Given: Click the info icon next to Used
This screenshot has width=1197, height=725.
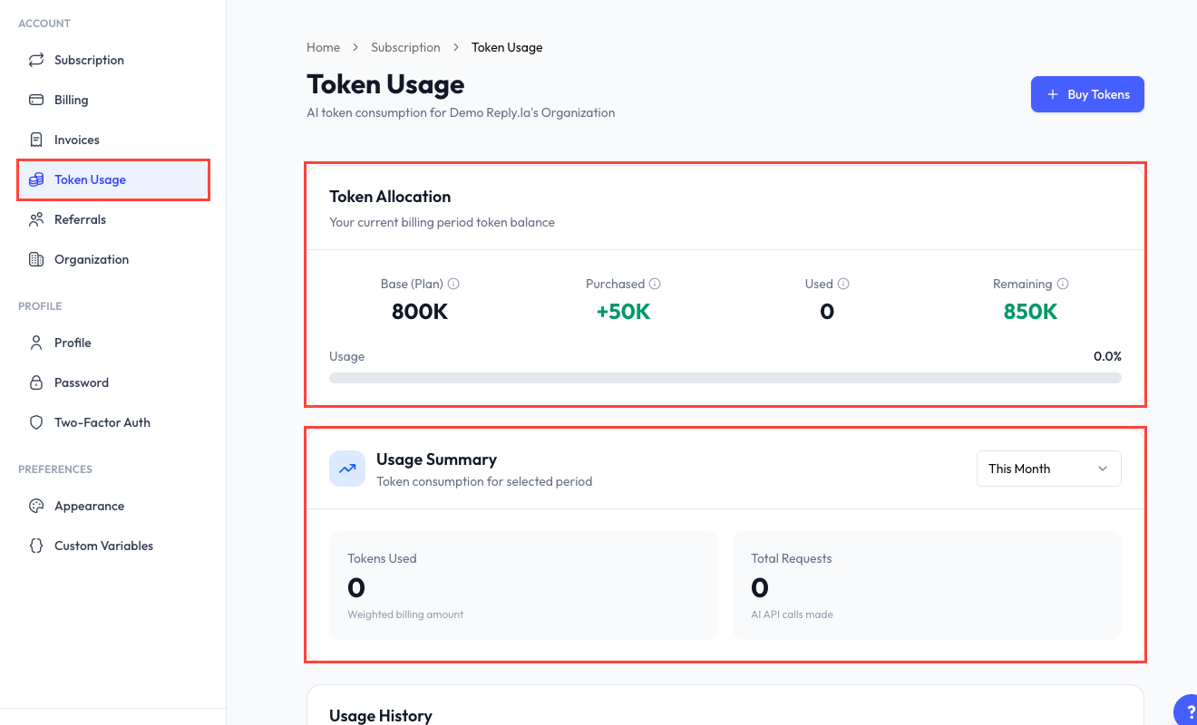Looking at the screenshot, I should point(843,284).
